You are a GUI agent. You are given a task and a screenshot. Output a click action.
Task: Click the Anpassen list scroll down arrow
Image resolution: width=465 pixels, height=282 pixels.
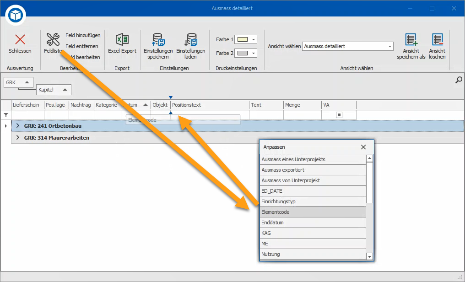click(369, 256)
